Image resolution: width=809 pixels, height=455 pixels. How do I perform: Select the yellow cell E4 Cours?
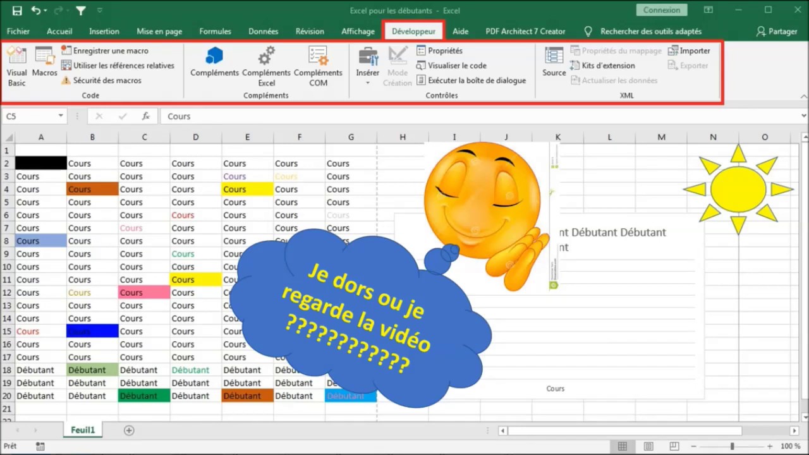pyautogui.click(x=248, y=190)
